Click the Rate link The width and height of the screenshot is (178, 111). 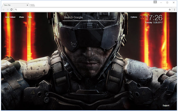tap(30, 17)
